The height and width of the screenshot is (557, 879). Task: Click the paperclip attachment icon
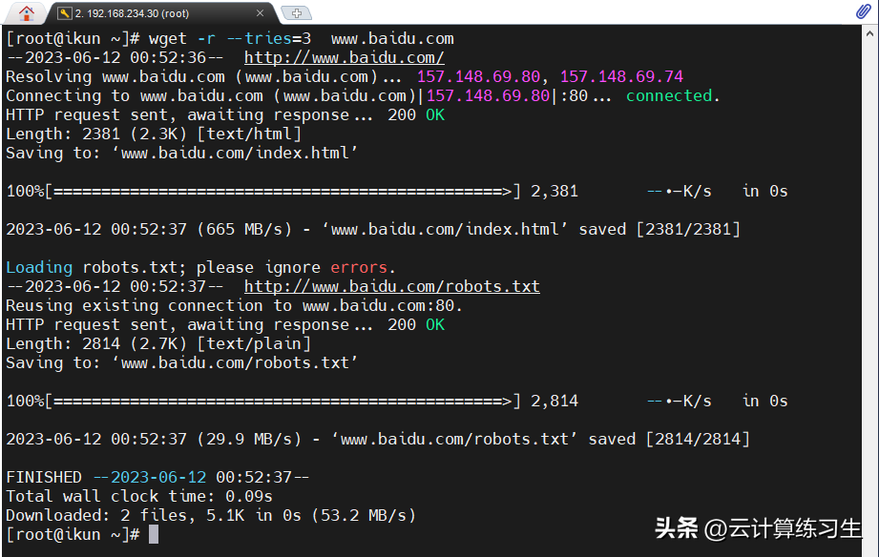[863, 10]
